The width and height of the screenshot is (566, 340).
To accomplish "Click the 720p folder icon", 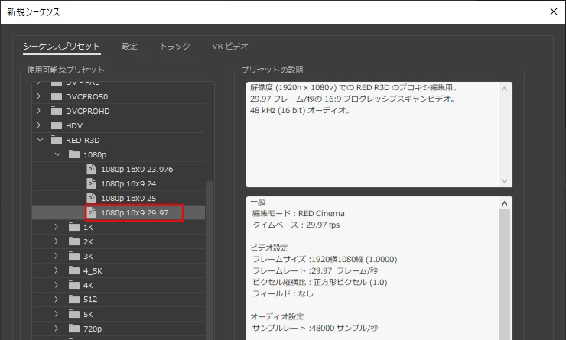I will [x=74, y=329].
